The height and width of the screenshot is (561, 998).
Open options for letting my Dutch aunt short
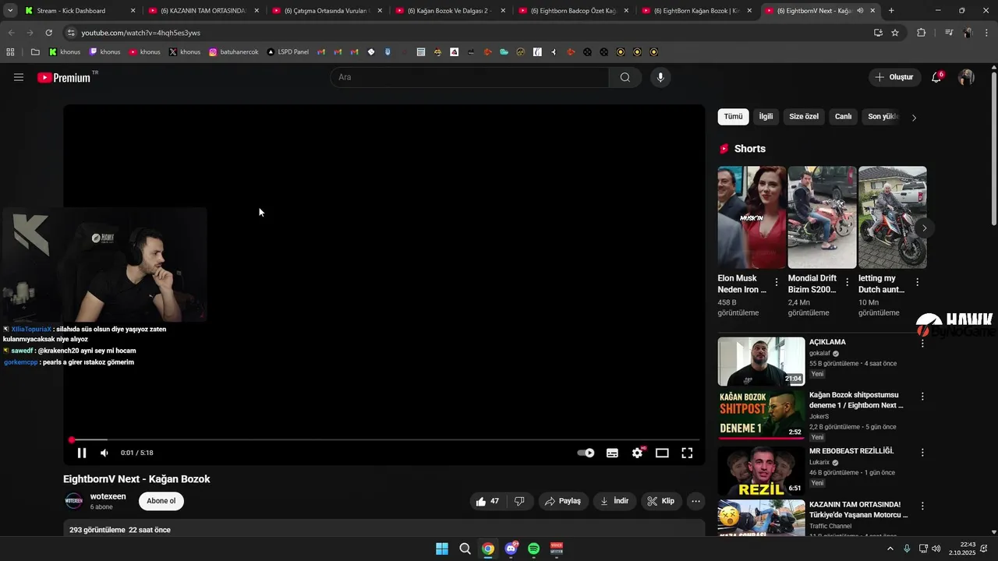[917, 282]
